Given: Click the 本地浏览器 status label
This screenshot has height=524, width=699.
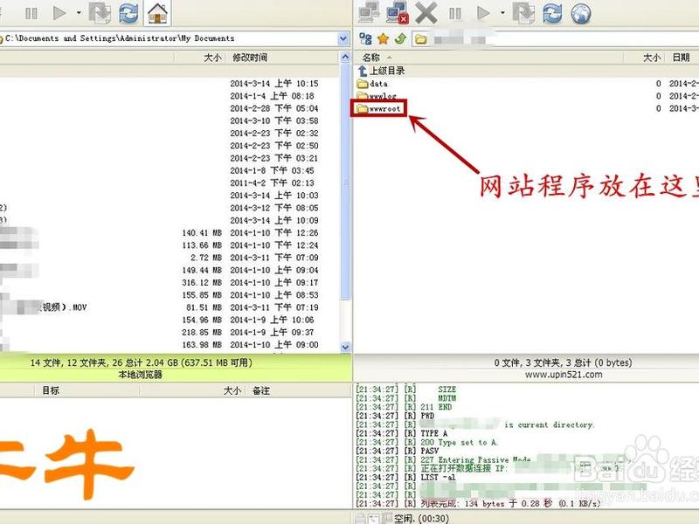Looking at the screenshot, I should pyautogui.click(x=140, y=375).
